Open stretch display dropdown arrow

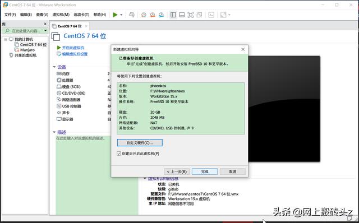coord(229,15)
